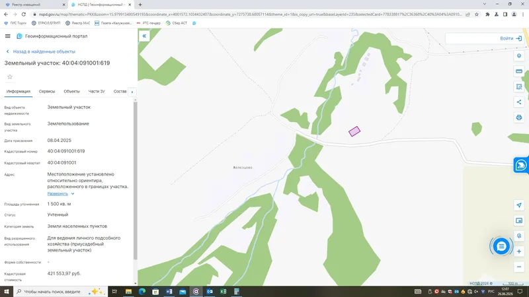Select the cadastral cost 421 553,97 руб.
This screenshot has width=529, height=297.
(64, 273)
